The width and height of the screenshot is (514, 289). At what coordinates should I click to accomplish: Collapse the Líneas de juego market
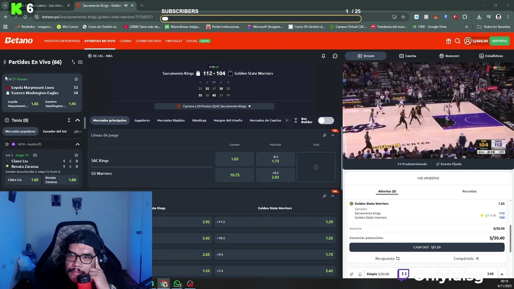(332, 135)
